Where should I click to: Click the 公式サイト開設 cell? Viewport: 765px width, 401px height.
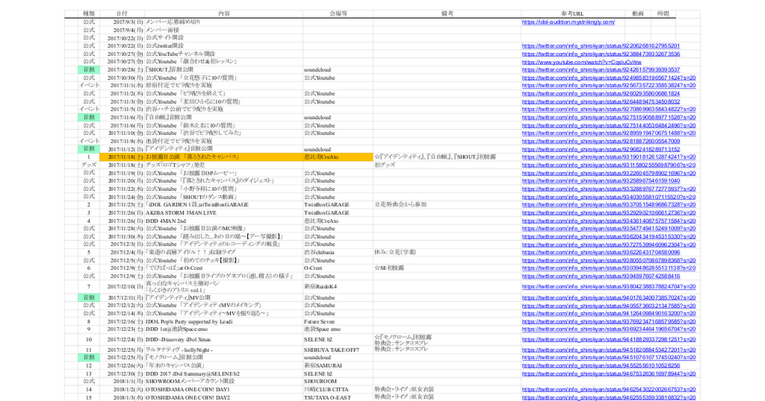click(x=224, y=38)
